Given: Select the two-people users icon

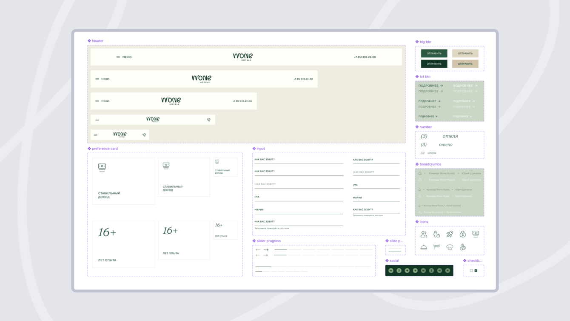Looking at the screenshot, I should (x=424, y=234).
